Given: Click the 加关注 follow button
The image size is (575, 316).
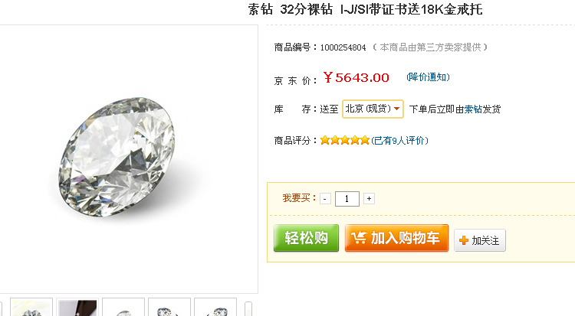Looking at the screenshot, I should coord(480,240).
